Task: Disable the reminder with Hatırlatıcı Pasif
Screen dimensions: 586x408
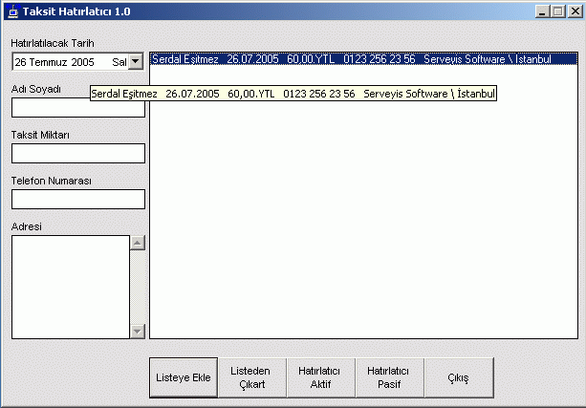Action: pos(389,378)
